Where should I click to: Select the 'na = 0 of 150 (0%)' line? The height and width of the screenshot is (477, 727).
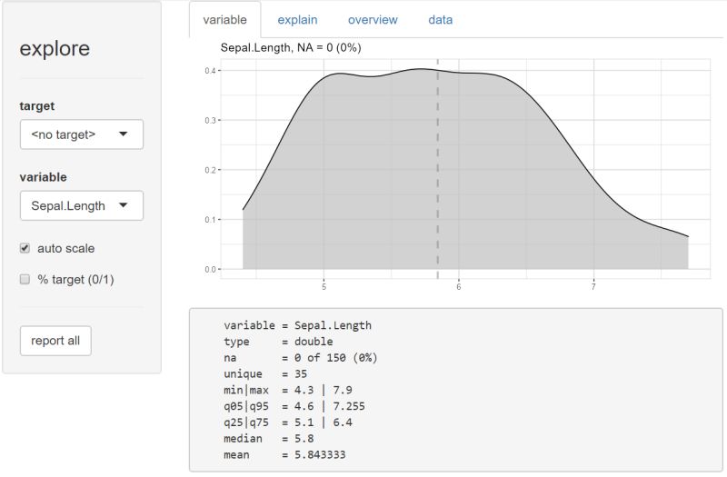pos(301,358)
